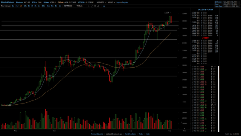
Task: Set time interval to 15m
Action: pos(48,6)
